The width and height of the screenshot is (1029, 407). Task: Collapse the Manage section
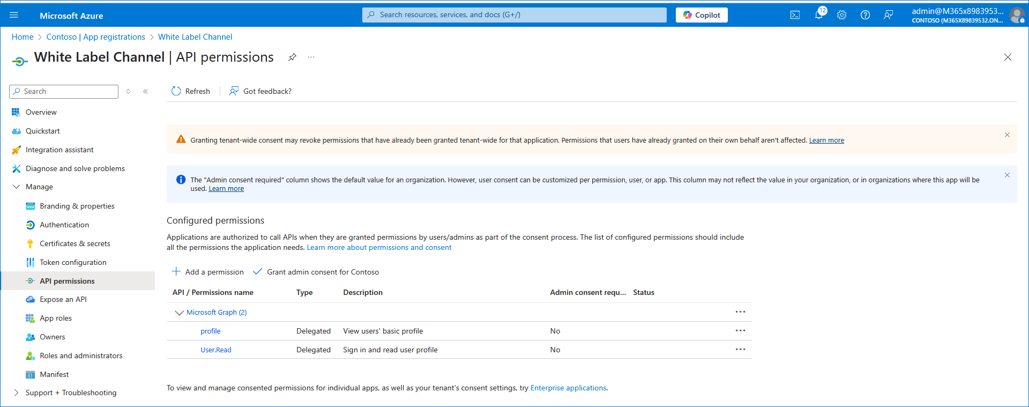(17, 187)
